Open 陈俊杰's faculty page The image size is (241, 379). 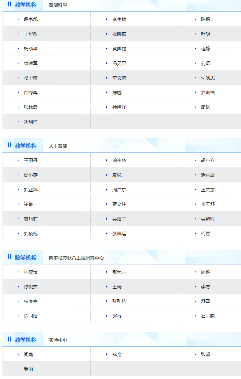coord(31,287)
